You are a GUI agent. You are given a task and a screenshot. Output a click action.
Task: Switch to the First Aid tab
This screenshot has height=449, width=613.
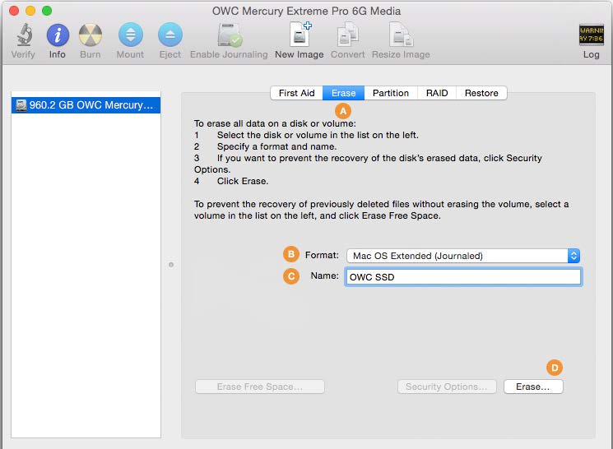pos(297,93)
